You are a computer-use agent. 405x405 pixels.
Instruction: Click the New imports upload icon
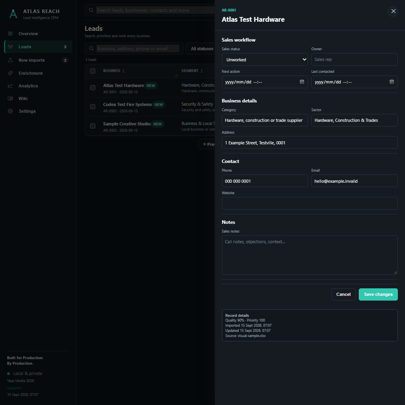click(10, 60)
